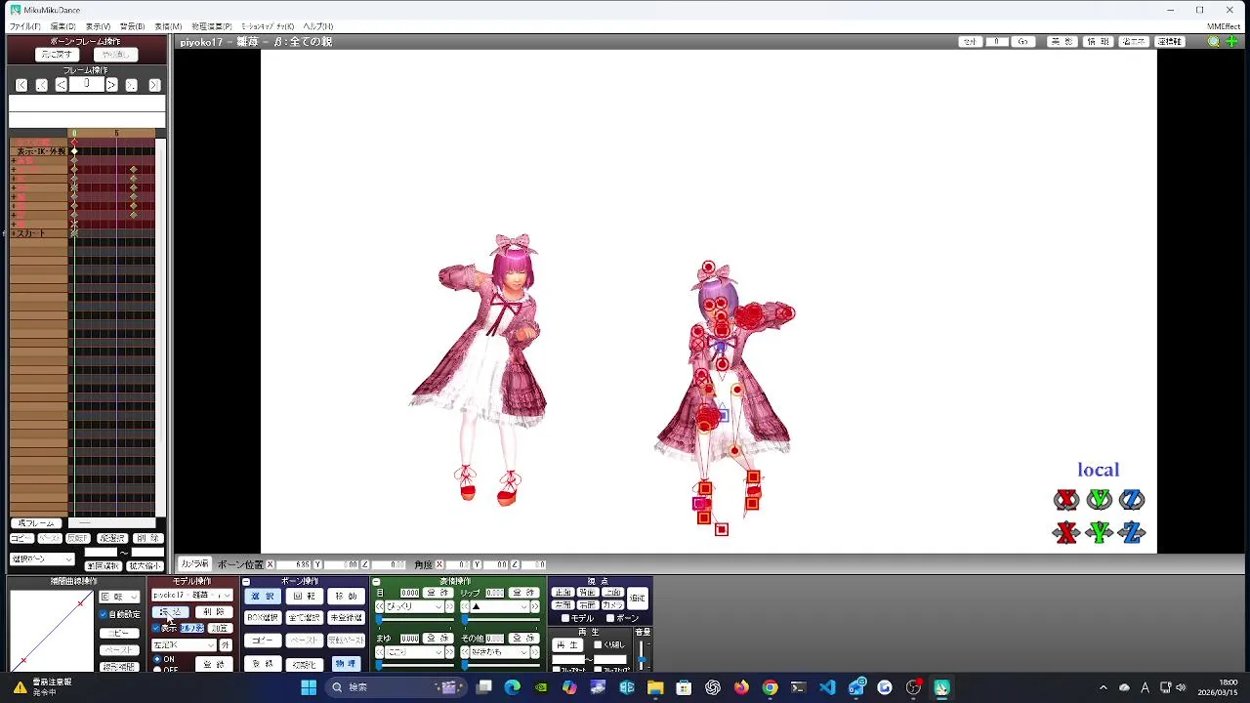The image size is (1250, 703).
Task: Click the green Y-axis move icon
Action: 1100,532
